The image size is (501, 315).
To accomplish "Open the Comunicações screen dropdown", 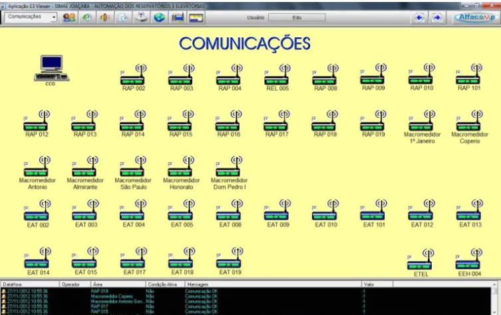I will 54,16.
